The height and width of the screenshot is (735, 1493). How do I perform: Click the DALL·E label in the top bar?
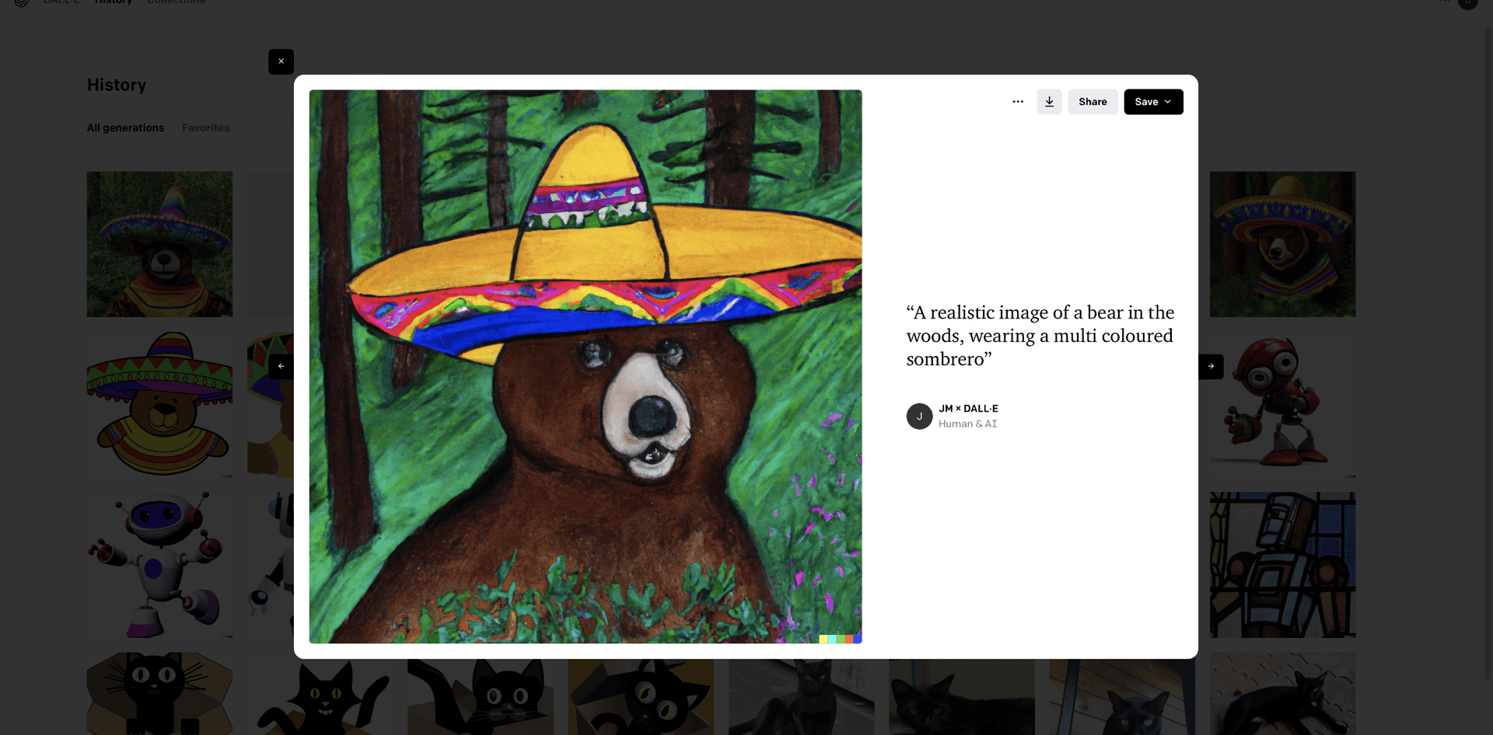click(x=61, y=2)
